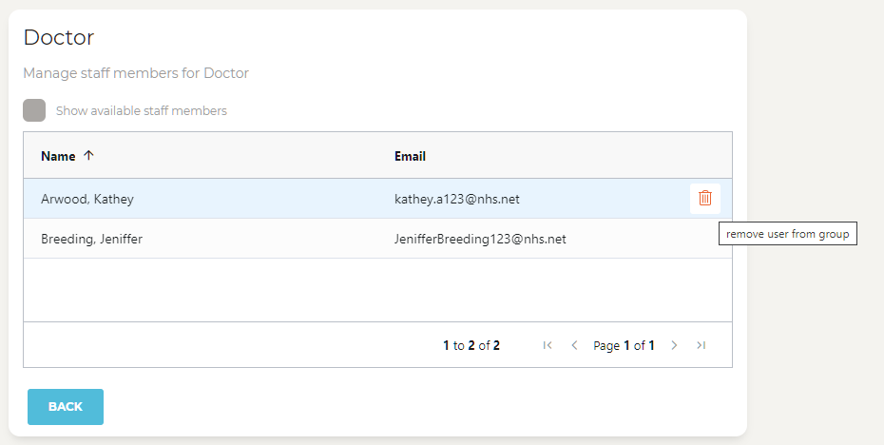884x445 pixels.
Task: Click the ascending sort arrow beside Name
Action: pyautogui.click(x=88, y=156)
